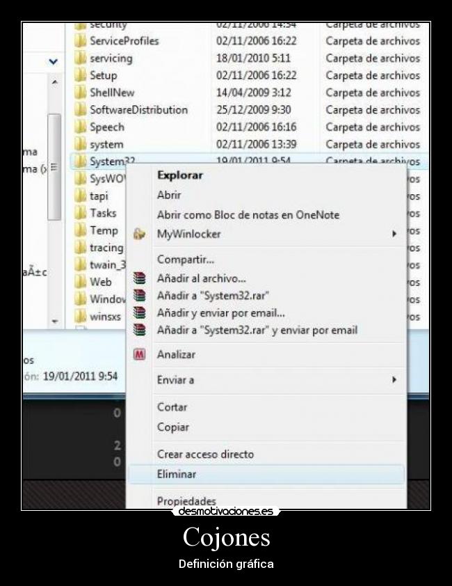Screen dimensions: 452x586
Task: Select the ShellNew folder name
Action: (112, 93)
